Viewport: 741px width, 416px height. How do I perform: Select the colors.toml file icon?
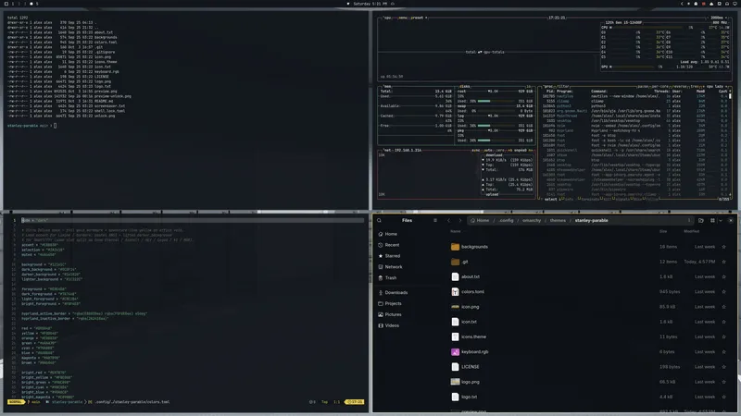click(x=455, y=292)
